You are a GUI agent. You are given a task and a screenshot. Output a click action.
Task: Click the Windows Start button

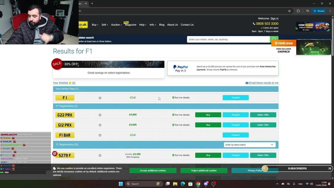click(x=121, y=184)
